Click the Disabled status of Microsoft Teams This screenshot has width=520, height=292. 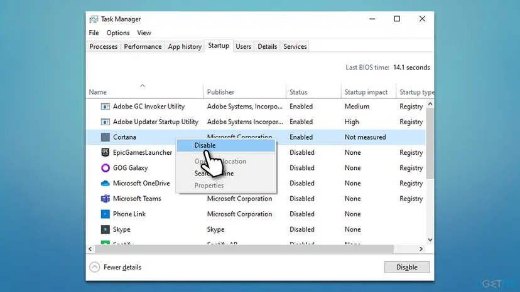[x=302, y=199]
